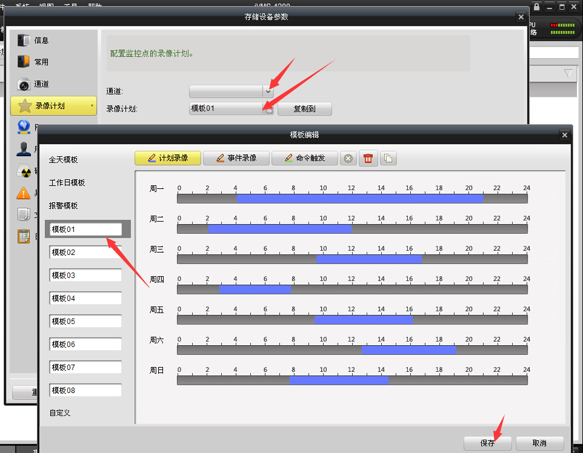Screen dimensions: 583x453
Task: Open 常用 (General) settings in sidebar
Action: click(24, 62)
